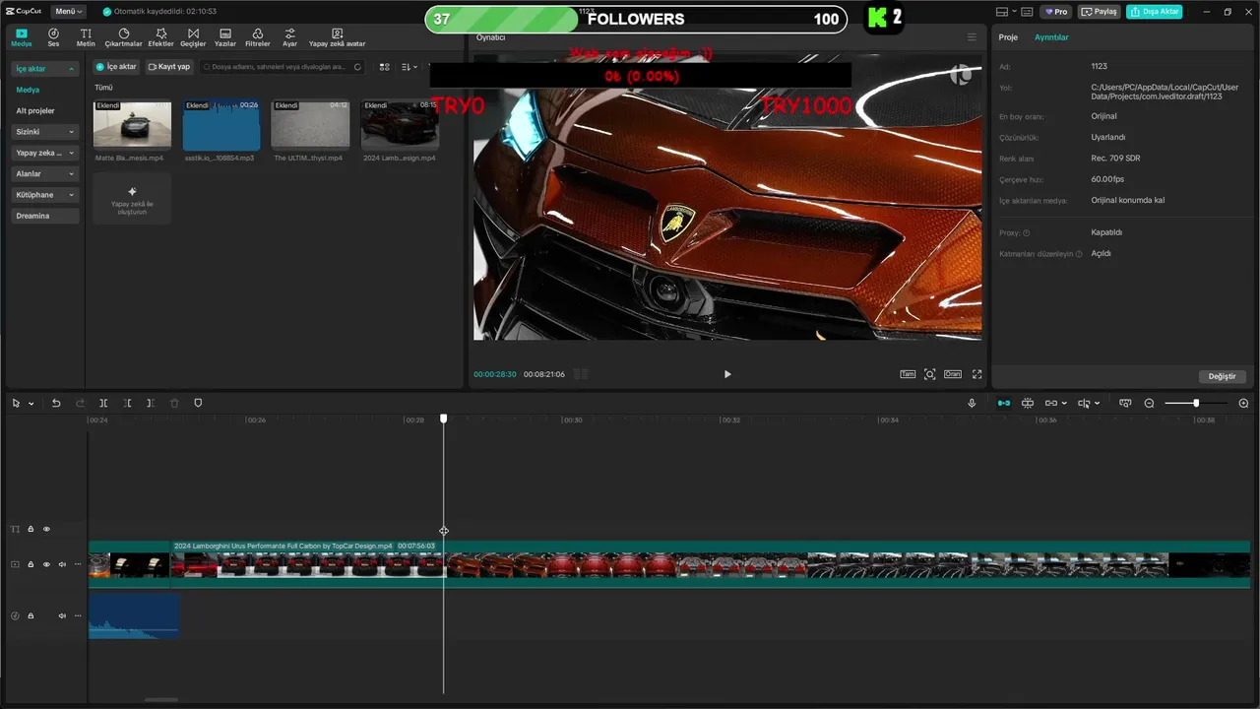Switch to the Proje tab
The height and width of the screenshot is (709, 1260).
click(x=1008, y=37)
